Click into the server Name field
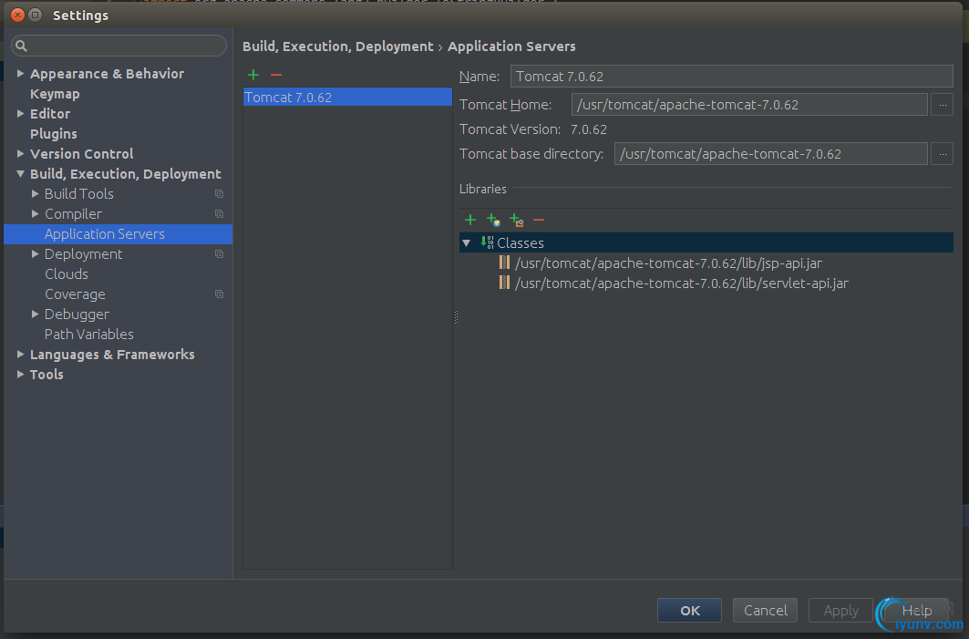The height and width of the screenshot is (639, 969). click(732, 76)
